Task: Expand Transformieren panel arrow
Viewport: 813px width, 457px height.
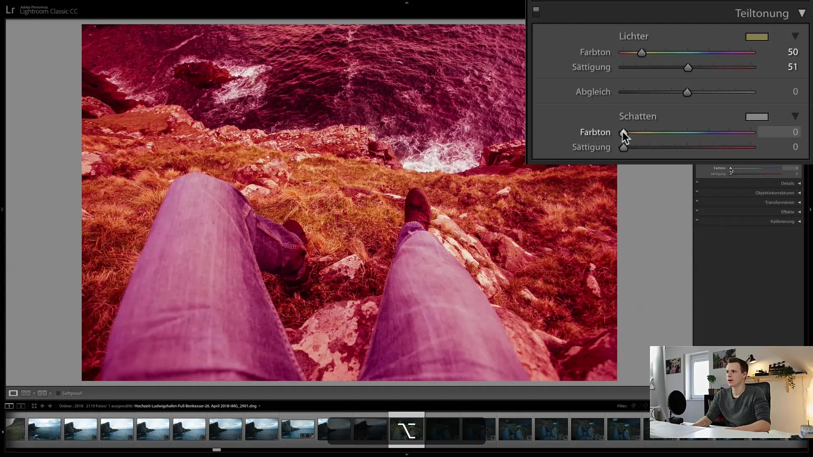Action: [799, 203]
